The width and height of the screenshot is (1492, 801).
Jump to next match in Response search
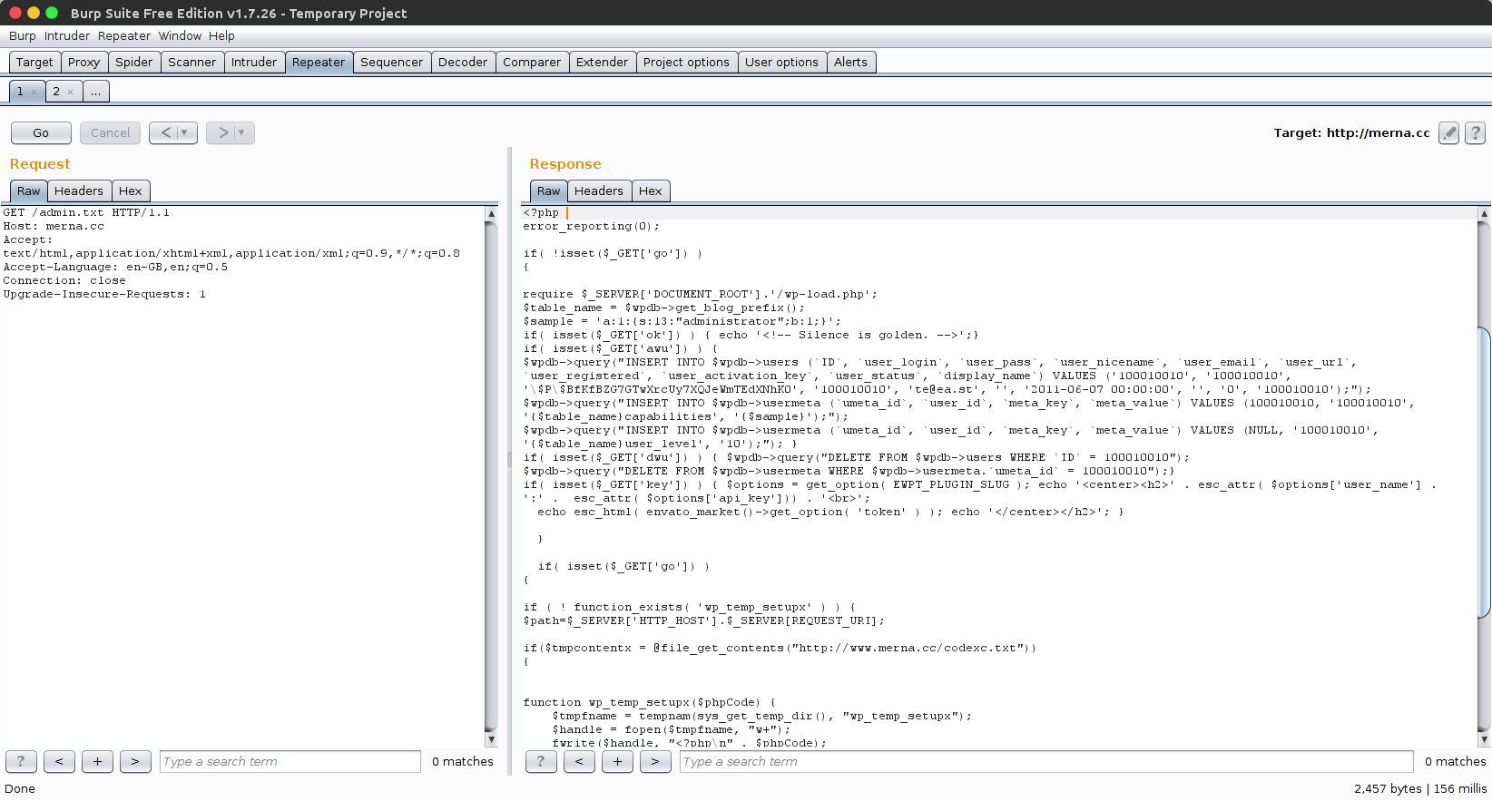point(655,761)
